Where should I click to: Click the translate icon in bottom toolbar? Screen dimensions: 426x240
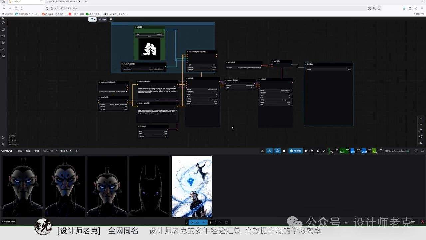point(270,151)
